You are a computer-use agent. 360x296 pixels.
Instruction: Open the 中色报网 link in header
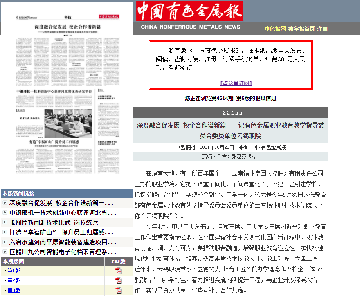pyautogui.click(x=275, y=29)
